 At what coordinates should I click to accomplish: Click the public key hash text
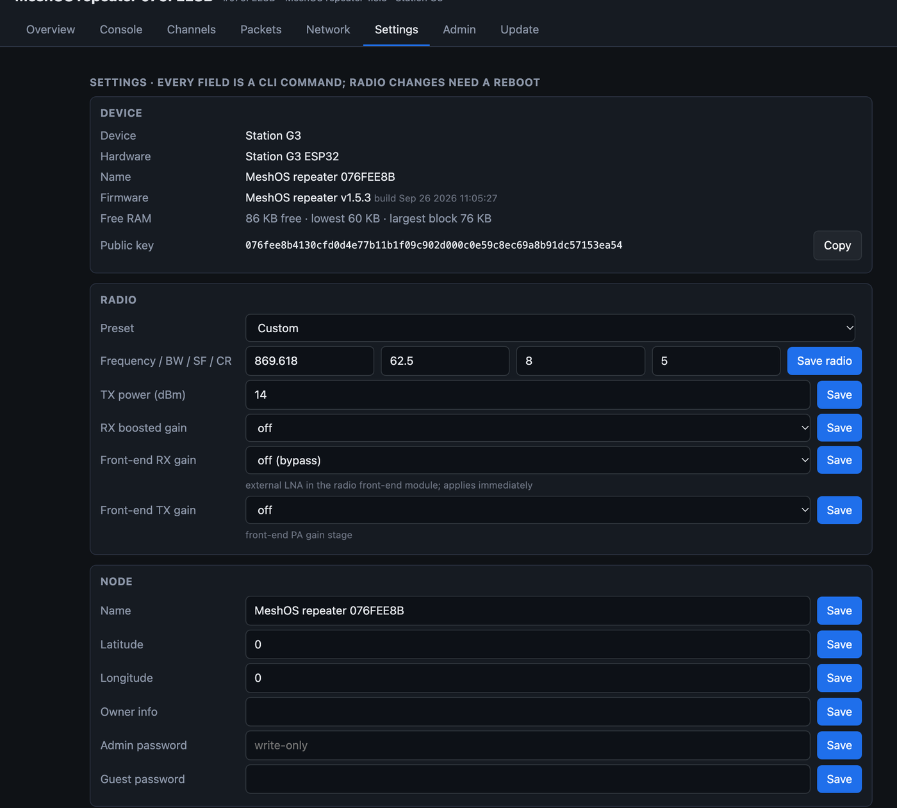(434, 246)
